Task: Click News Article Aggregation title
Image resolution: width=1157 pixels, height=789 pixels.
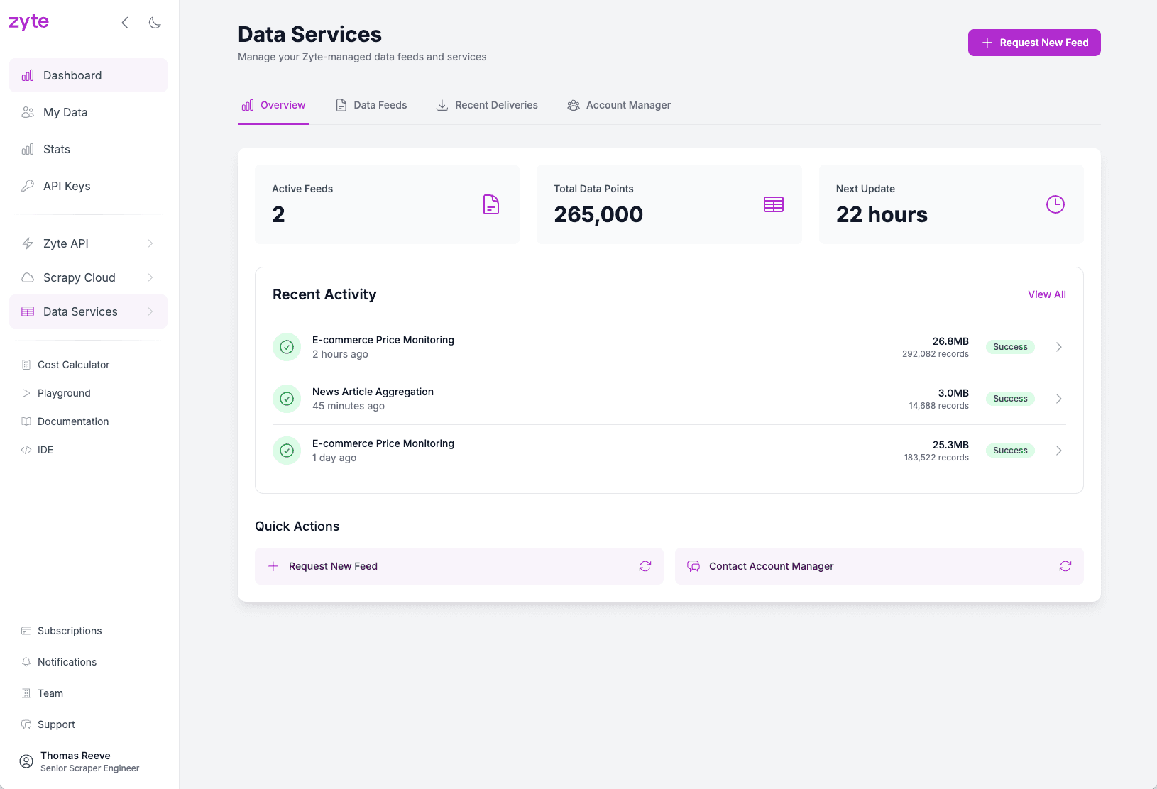Action: pos(373,392)
